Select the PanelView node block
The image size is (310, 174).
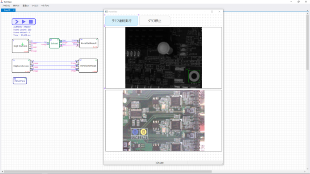[x=20, y=81]
